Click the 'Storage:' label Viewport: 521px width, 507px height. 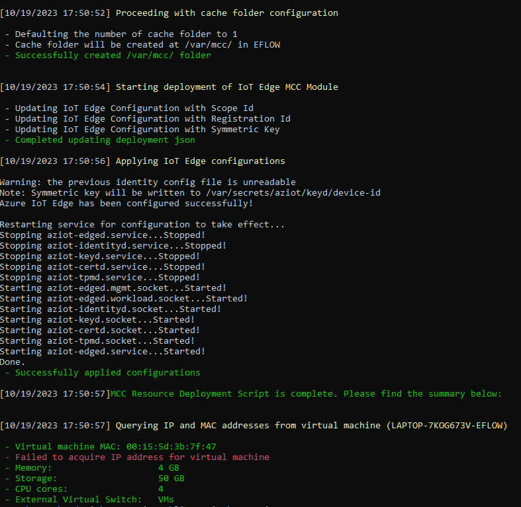point(36,479)
